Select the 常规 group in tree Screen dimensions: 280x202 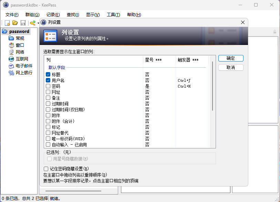(x=20, y=38)
